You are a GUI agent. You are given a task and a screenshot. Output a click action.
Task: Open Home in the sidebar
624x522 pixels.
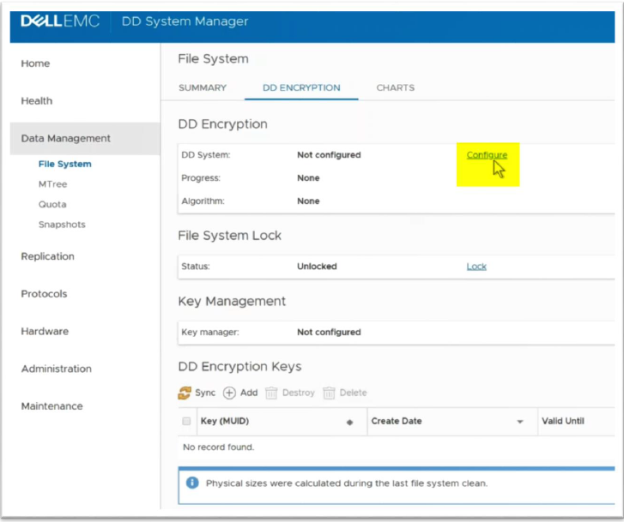click(35, 63)
